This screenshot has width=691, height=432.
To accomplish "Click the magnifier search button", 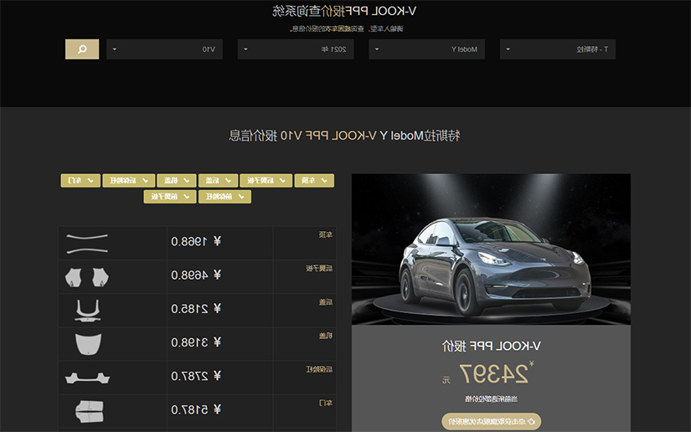I will 82,49.
